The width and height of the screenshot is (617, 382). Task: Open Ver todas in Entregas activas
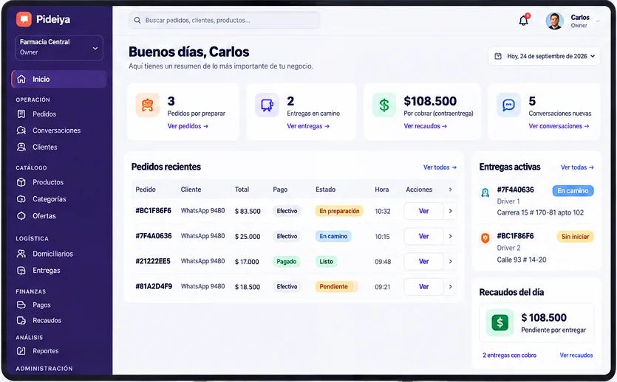[577, 167]
